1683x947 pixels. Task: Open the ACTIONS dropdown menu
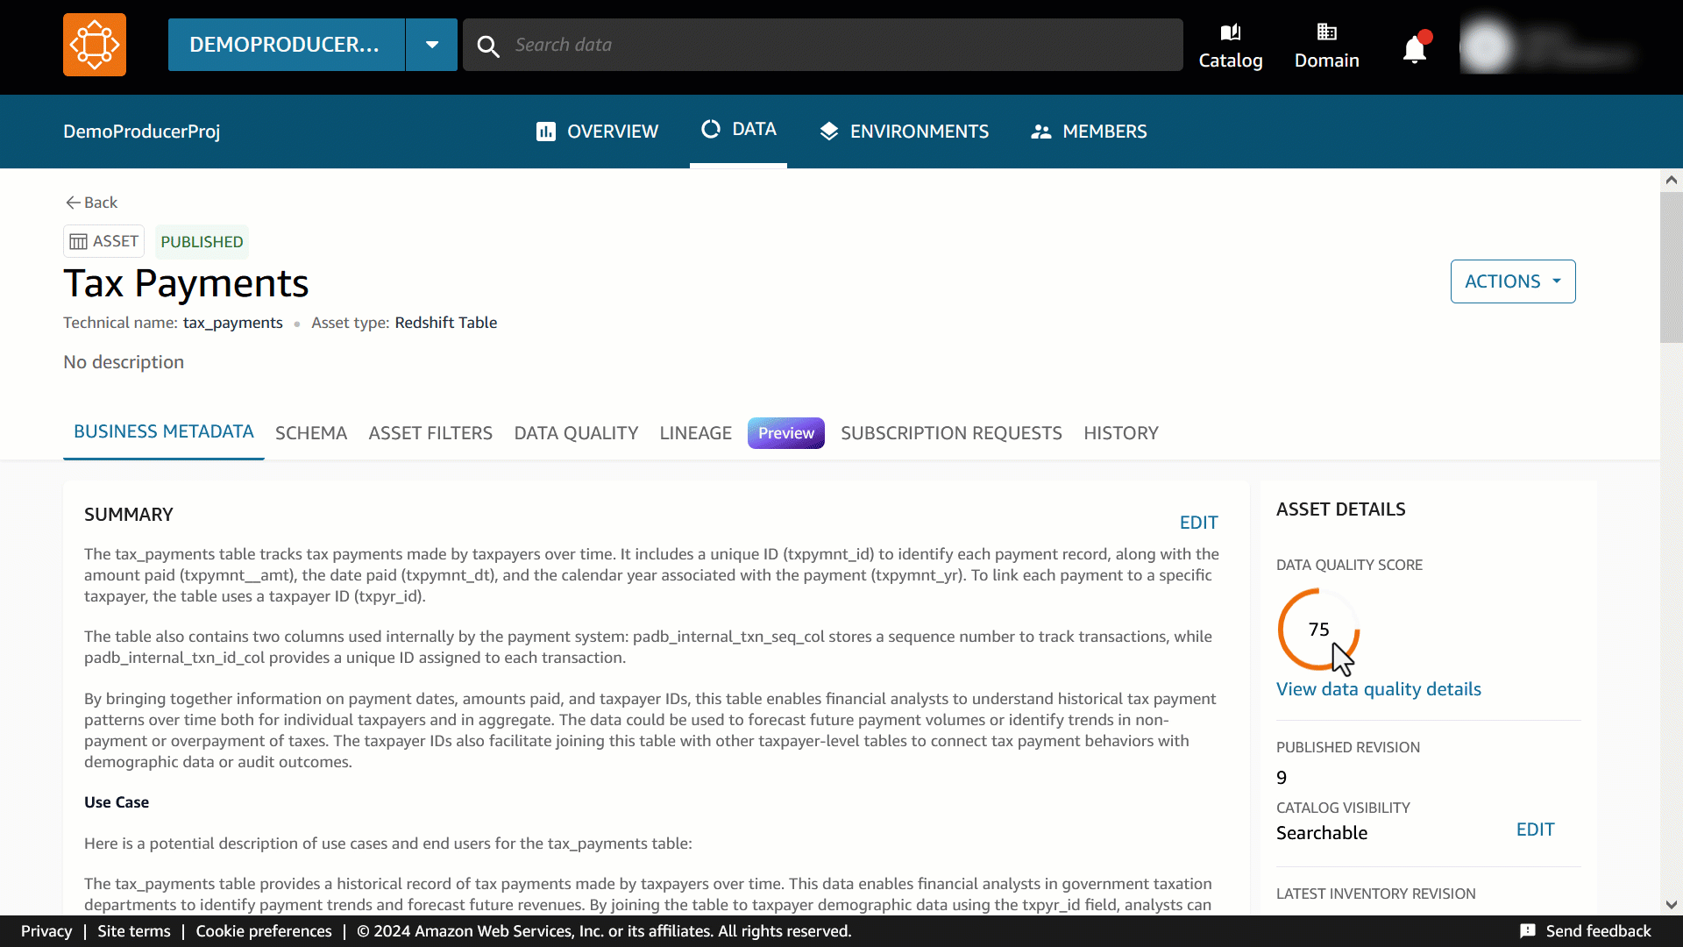click(x=1512, y=281)
